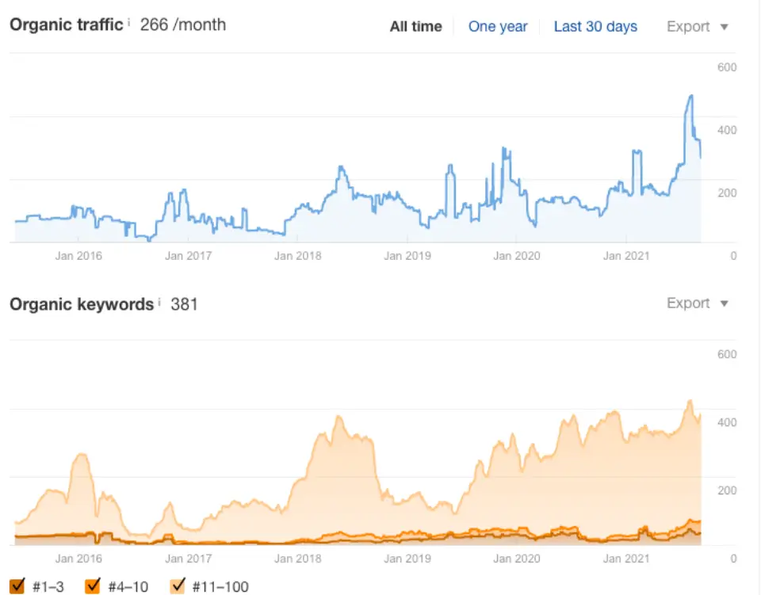Click the 266 /month traffic value
The width and height of the screenshot is (761, 595).
(183, 25)
